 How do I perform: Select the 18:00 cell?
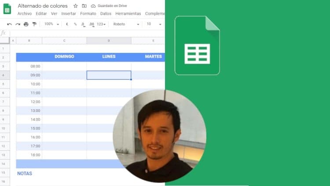pyautogui.click(x=29, y=155)
